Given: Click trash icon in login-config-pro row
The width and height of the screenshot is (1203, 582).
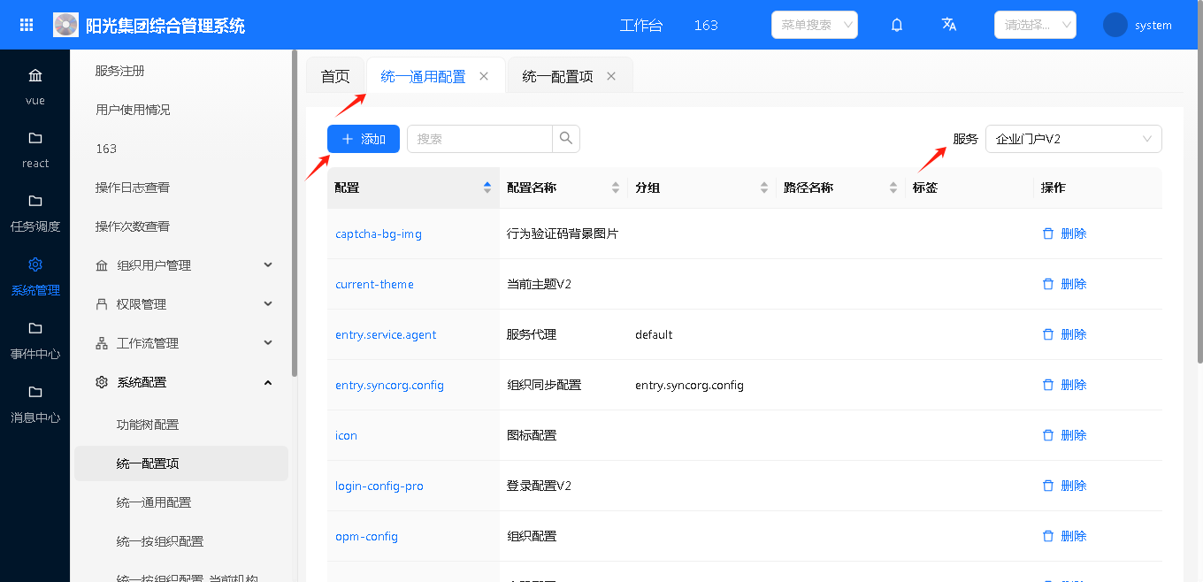Looking at the screenshot, I should (1048, 486).
